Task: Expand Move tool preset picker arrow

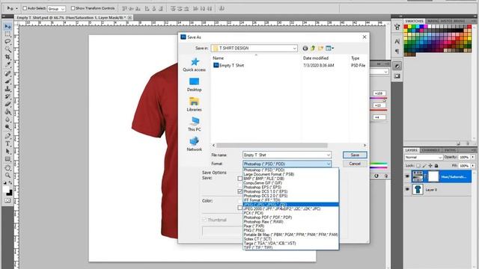Action: tap(16, 8)
